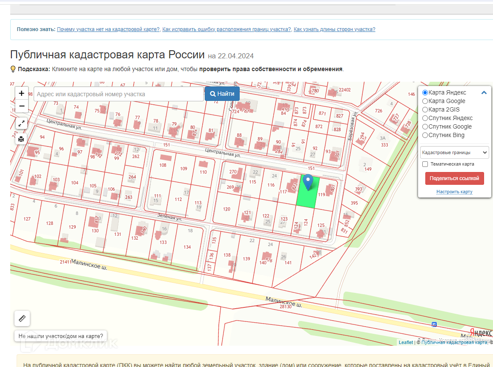Zoom in the map with plus button

[22, 93]
